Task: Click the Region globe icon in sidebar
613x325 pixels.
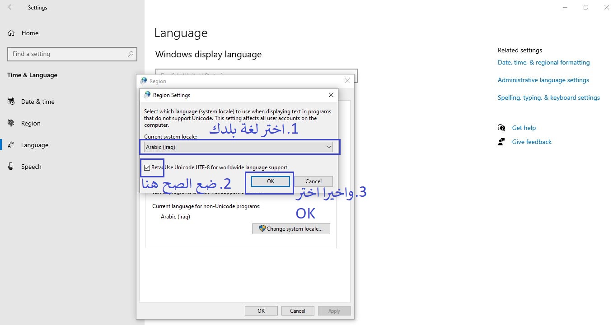Action: [11, 123]
